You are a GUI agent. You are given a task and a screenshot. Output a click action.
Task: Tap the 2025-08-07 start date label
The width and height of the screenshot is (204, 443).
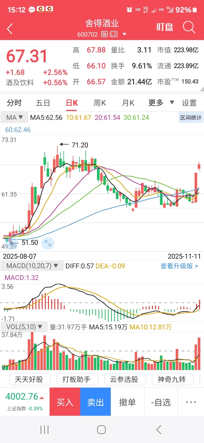point(20,256)
